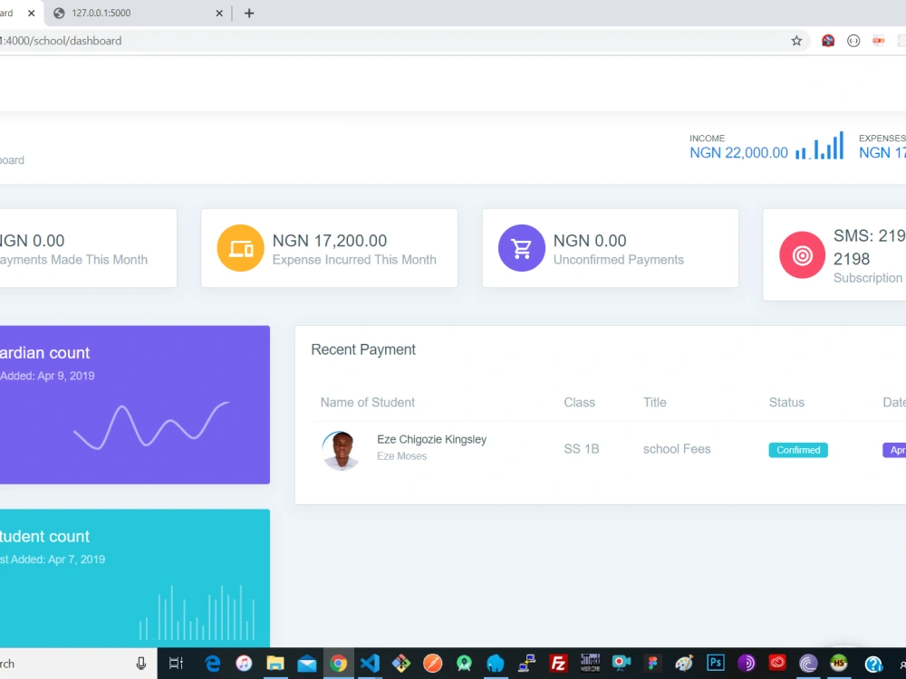Click the income bar chart sparkline
The image size is (906, 679).
819,146
